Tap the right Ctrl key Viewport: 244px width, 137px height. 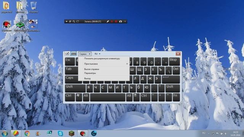click(x=145, y=97)
